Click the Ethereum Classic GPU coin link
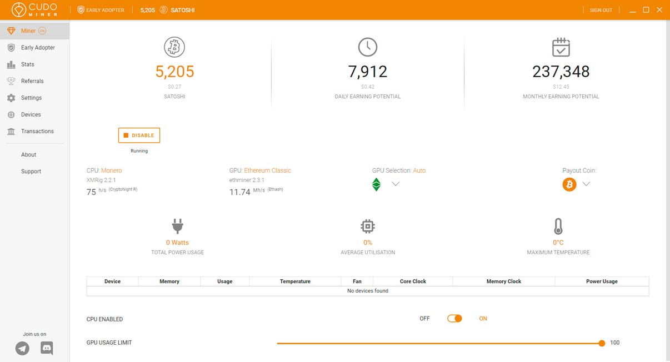The image size is (670, 362). [x=267, y=170]
